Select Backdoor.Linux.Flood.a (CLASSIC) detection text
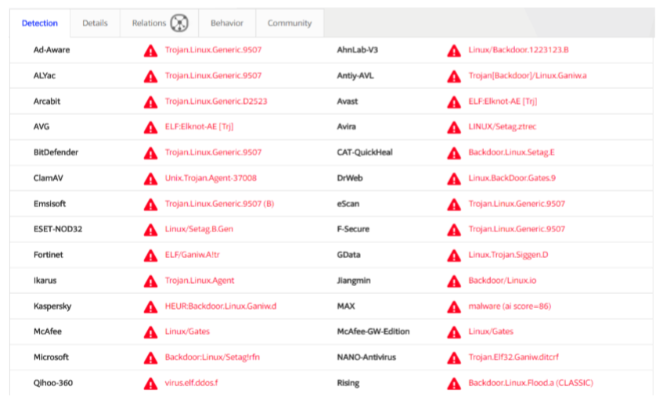The height and width of the screenshot is (419, 667). [531, 383]
